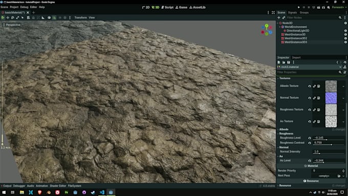Hide the MeshInstance3D3 node
348x196 pixels.
(345, 42)
